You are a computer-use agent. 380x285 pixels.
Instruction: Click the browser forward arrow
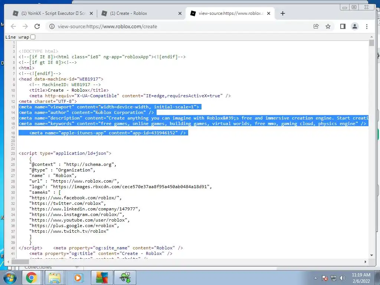25,26
